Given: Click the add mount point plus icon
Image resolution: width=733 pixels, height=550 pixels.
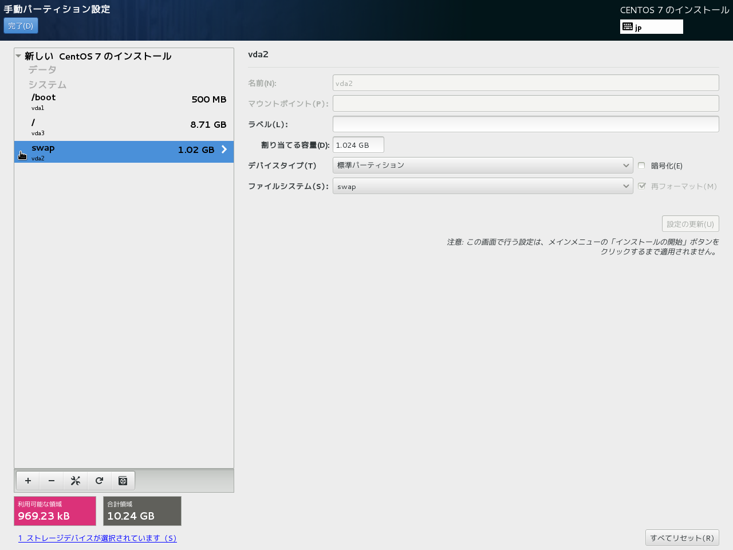Looking at the screenshot, I should tap(28, 481).
